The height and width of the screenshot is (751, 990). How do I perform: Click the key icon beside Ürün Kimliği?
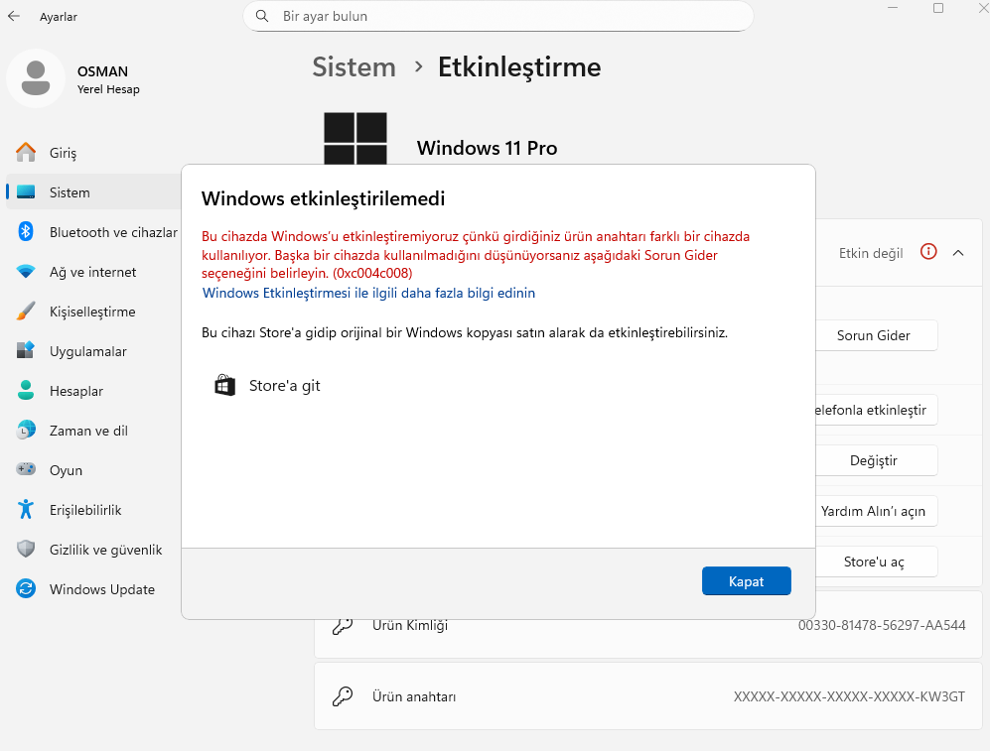coord(343,626)
